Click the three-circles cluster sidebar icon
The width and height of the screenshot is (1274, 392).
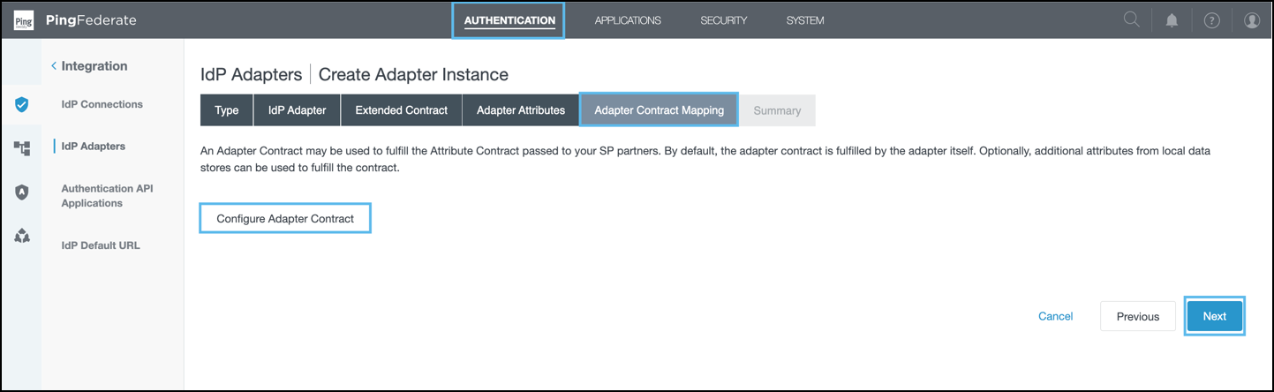tap(22, 236)
